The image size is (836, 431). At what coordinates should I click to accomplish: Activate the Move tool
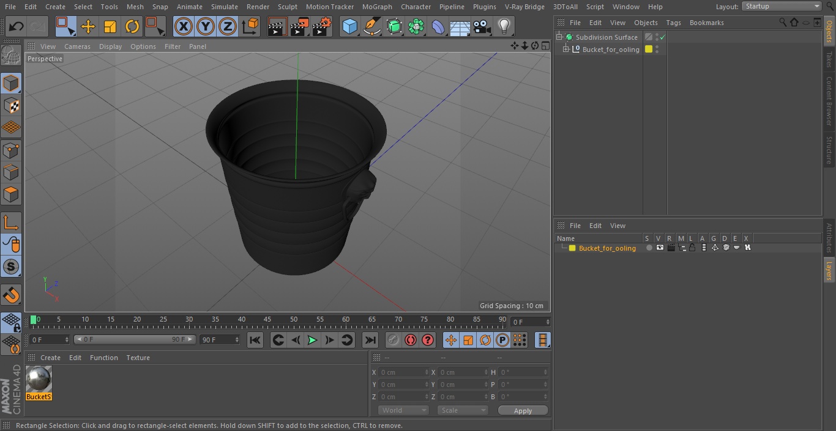point(88,27)
